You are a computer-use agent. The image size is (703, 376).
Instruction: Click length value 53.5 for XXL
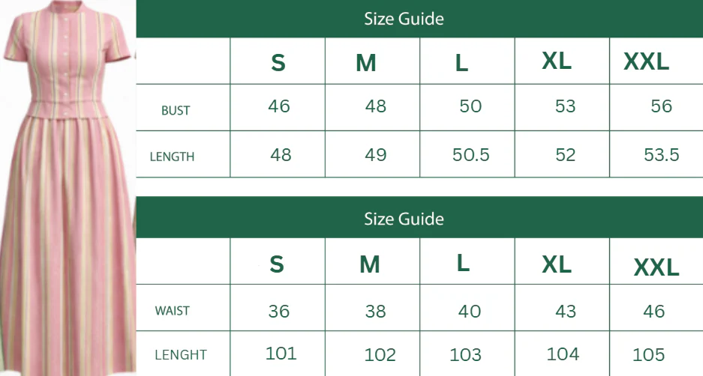coord(661,155)
